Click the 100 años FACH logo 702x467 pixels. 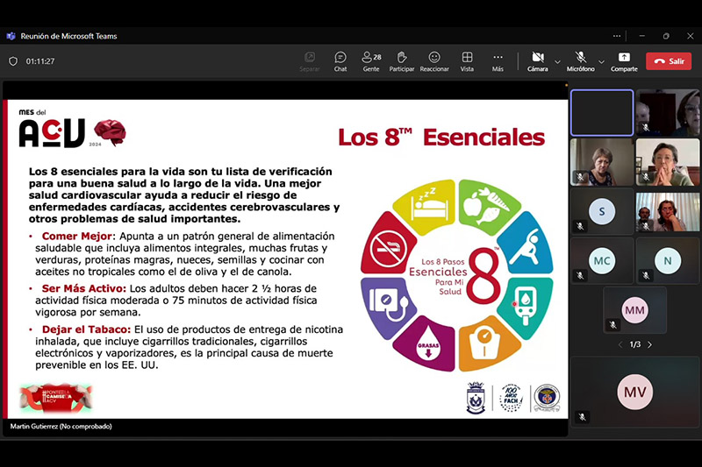coord(511,397)
